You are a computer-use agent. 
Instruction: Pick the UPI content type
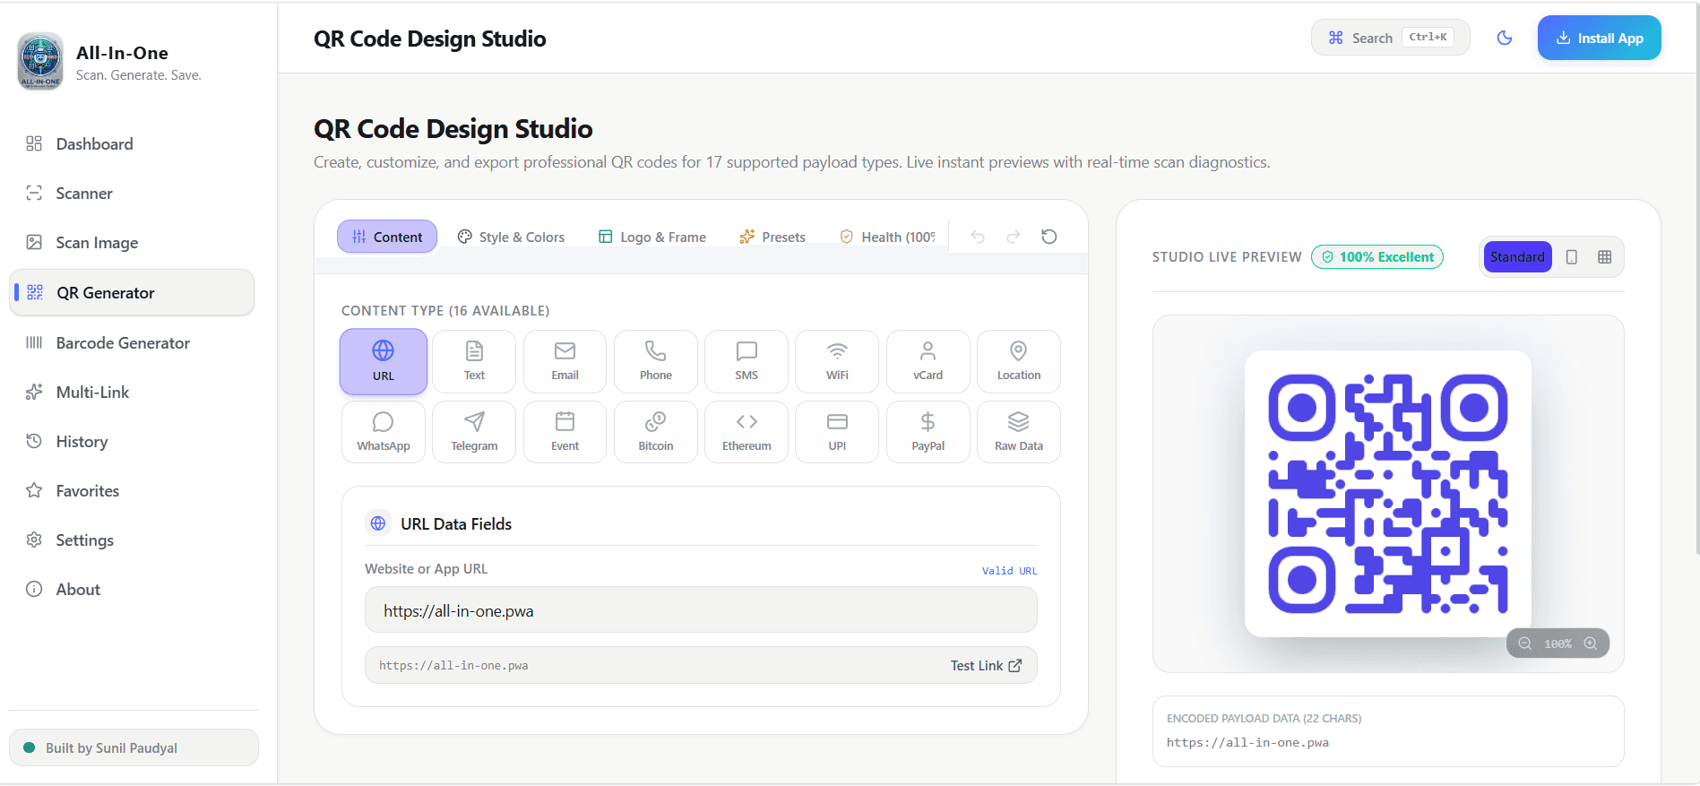tap(837, 432)
